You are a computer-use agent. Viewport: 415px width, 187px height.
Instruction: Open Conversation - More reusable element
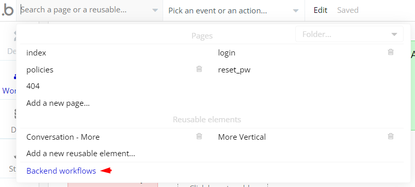pos(63,137)
